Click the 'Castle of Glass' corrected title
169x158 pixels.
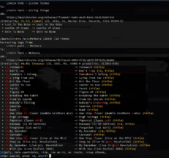(48, 28)
